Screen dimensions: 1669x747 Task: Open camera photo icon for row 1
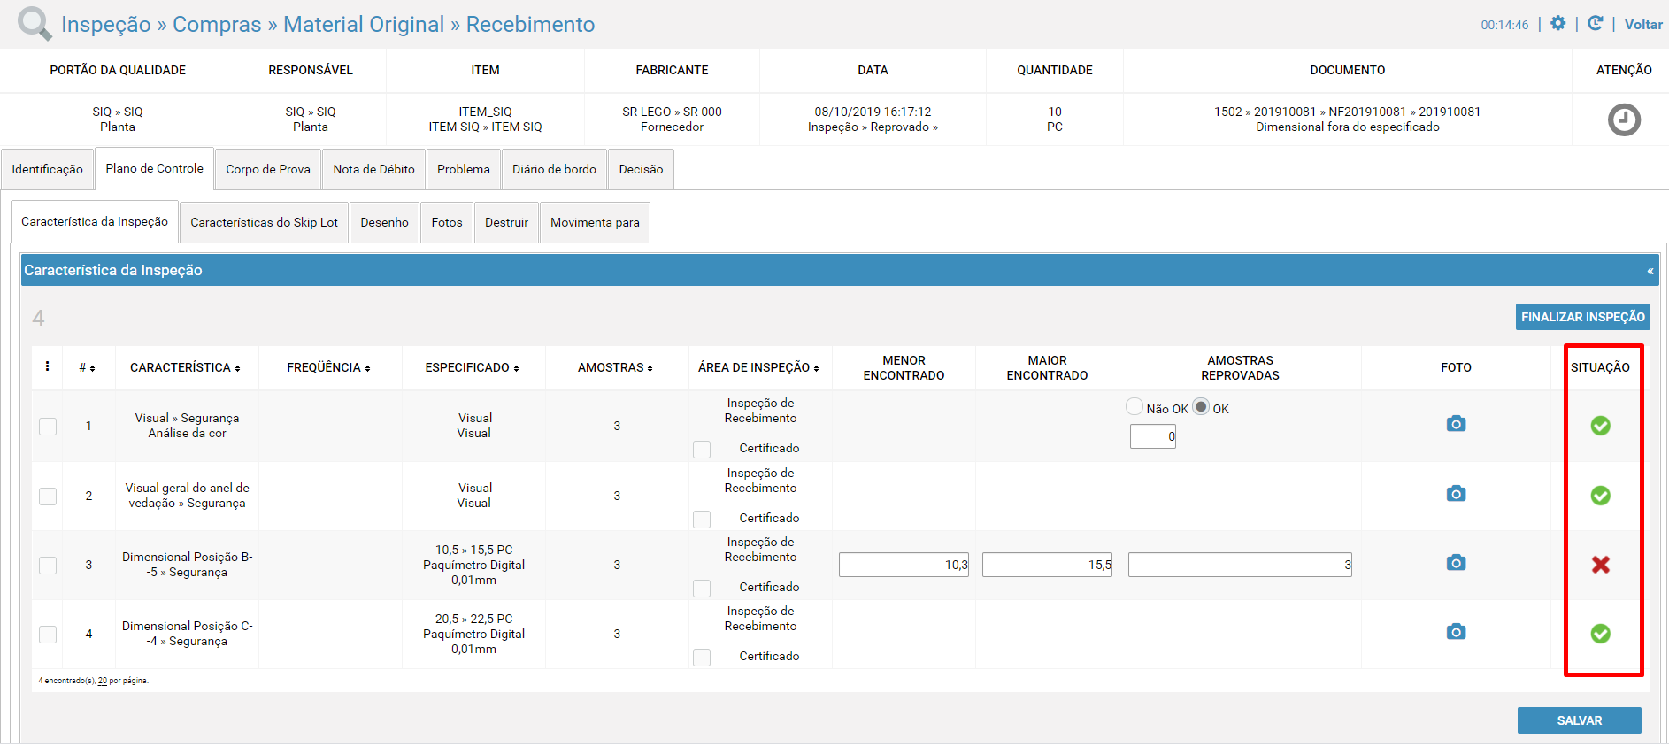point(1456,424)
